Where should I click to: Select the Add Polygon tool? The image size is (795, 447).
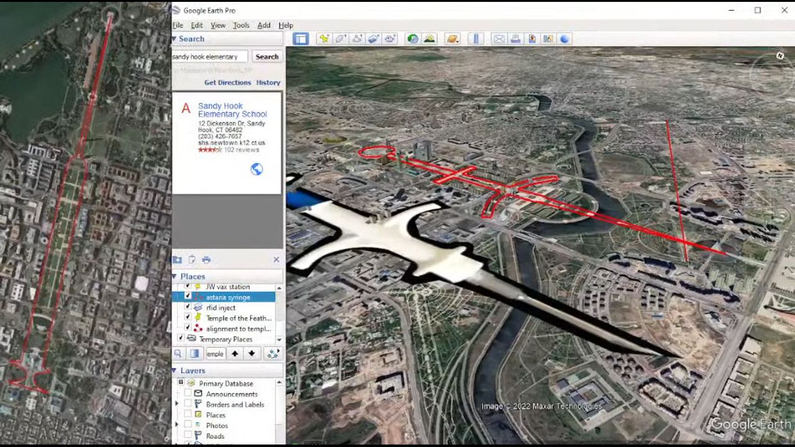tap(340, 38)
